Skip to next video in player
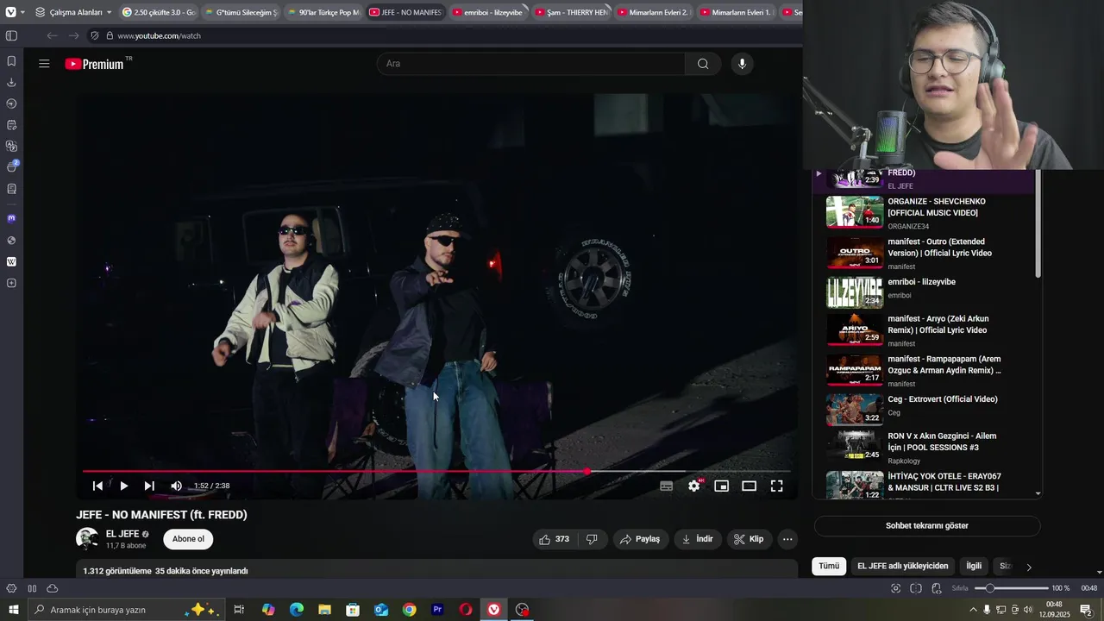The image size is (1104, 621). coord(149,486)
